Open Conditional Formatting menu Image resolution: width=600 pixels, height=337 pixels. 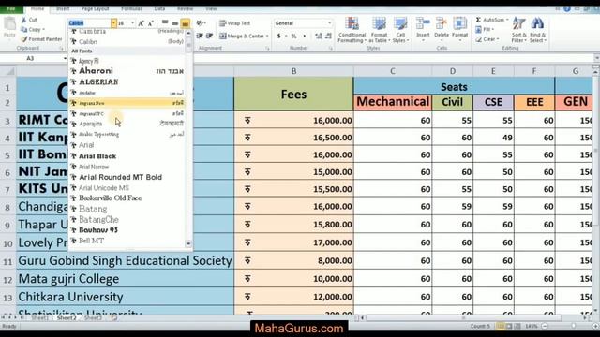pos(352,30)
